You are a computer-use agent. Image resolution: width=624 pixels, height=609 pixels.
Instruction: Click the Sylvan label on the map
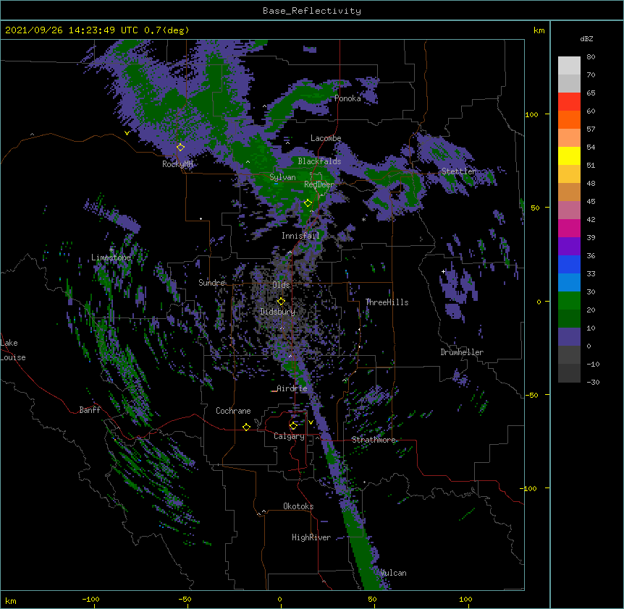[282, 177]
